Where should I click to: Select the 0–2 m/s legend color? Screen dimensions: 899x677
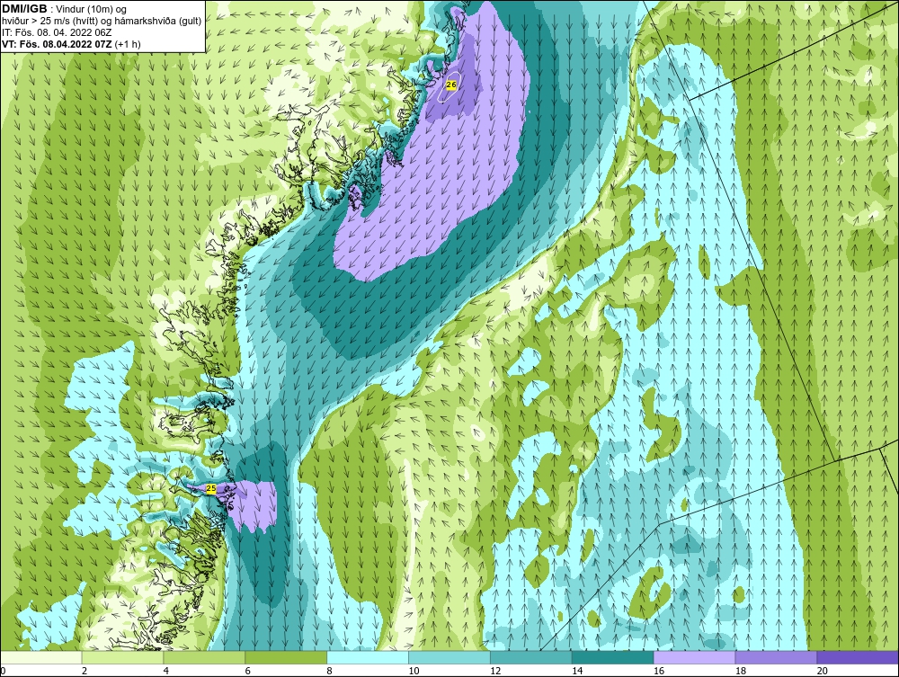tap(40, 657)
